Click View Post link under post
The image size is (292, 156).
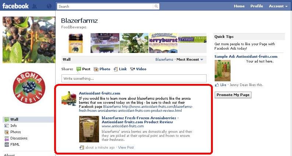tap(126, 148)
